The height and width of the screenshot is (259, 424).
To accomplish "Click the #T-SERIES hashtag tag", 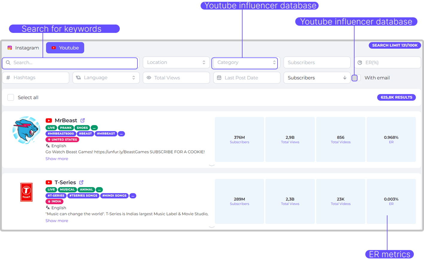I will [x=56, y=196].
